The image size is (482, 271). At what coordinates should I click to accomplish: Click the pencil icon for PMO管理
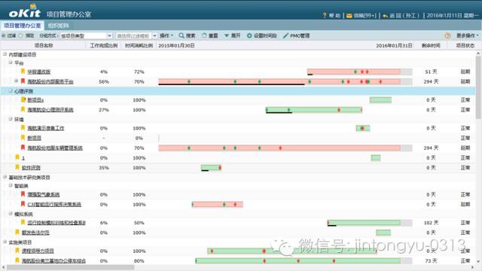[285, 35]
